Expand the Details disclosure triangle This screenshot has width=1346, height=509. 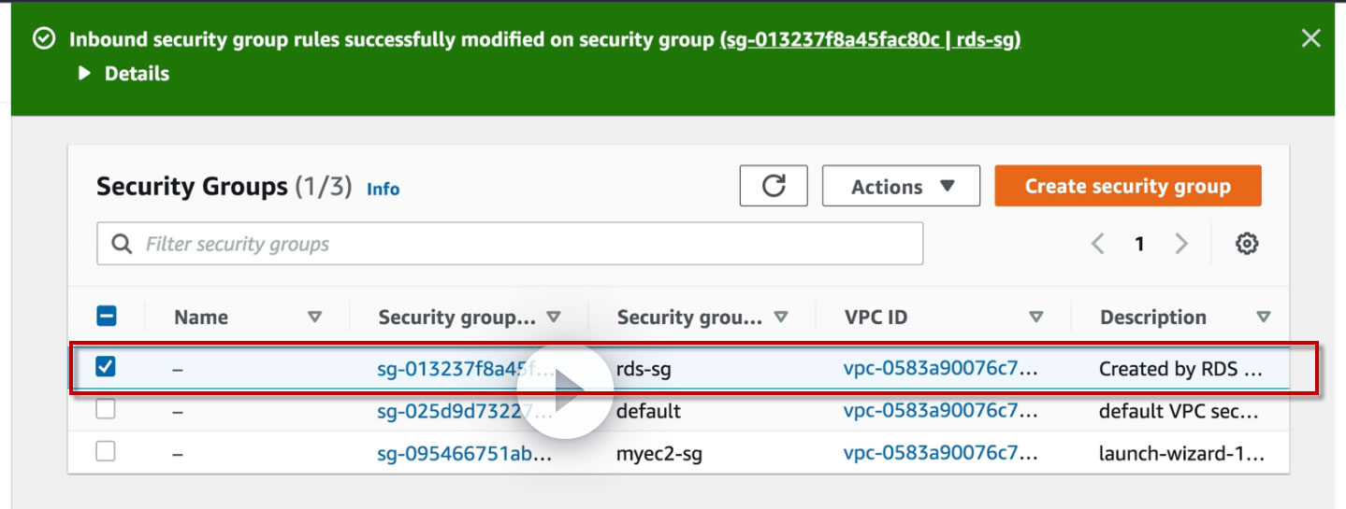(x=85, y=73)
